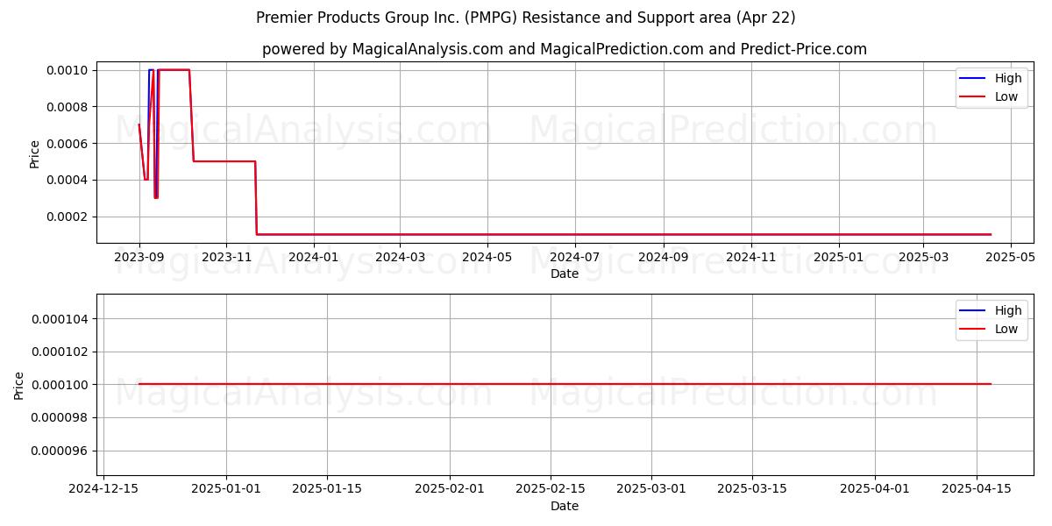Click the 0.000098 price tick label

[x=60, y=417]
